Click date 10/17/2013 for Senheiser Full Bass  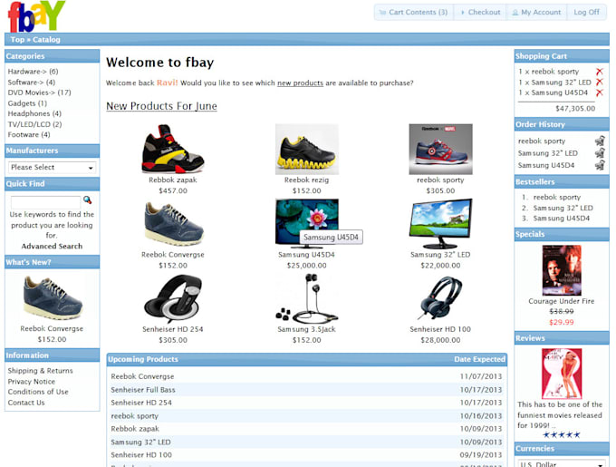(481, 390)
